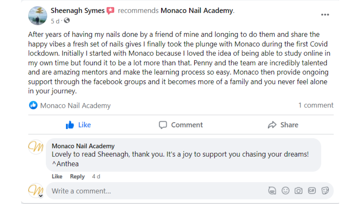Open Sheenagh Symes profile name link
Viewport: 363px width, 204px height.
coord(78,11)
